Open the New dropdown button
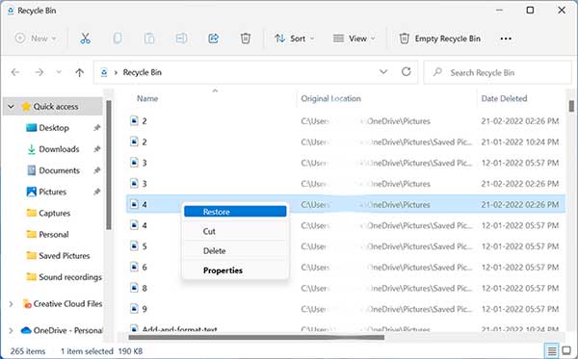This screenshot has width=578, height=359. (36, 38)
